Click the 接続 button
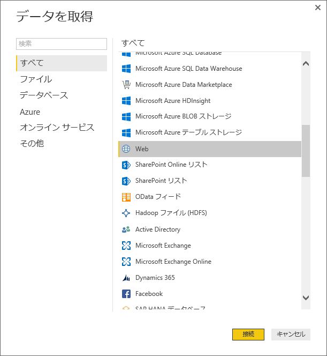Screen dimensions: 327x356 click(248, 334)
